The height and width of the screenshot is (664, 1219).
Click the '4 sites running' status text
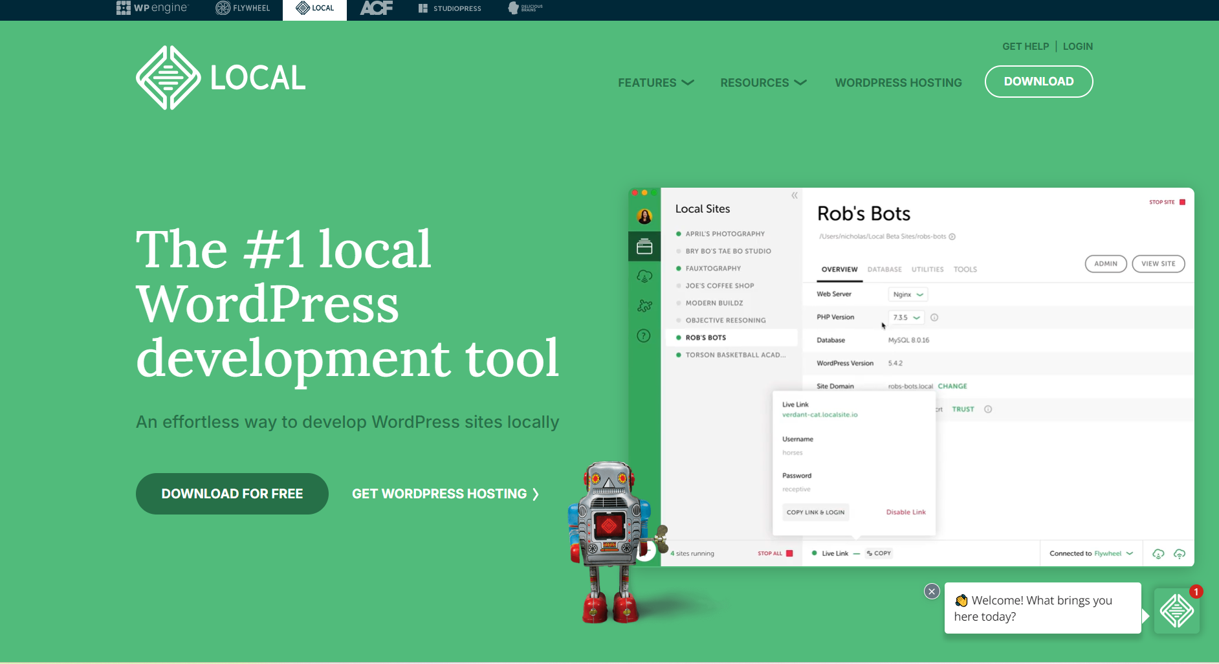pyautogui.click(x=692, y=554)
